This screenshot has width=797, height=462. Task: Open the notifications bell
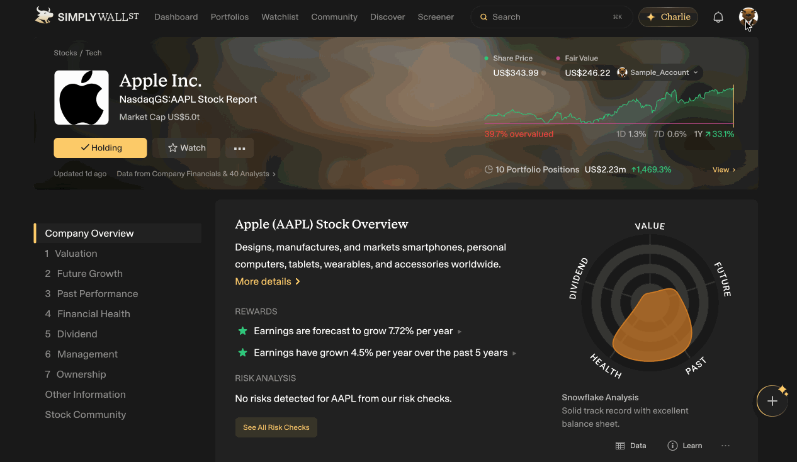coord(718,17)
